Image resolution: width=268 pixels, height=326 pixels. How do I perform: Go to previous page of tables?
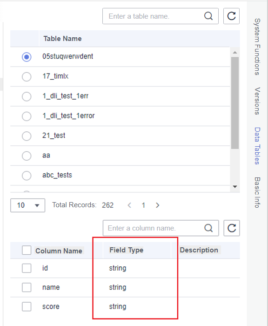pos(129,205)
